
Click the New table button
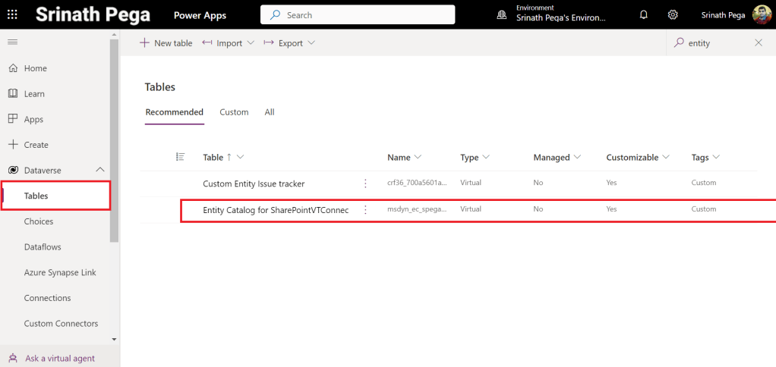click(x=166, y=43)
